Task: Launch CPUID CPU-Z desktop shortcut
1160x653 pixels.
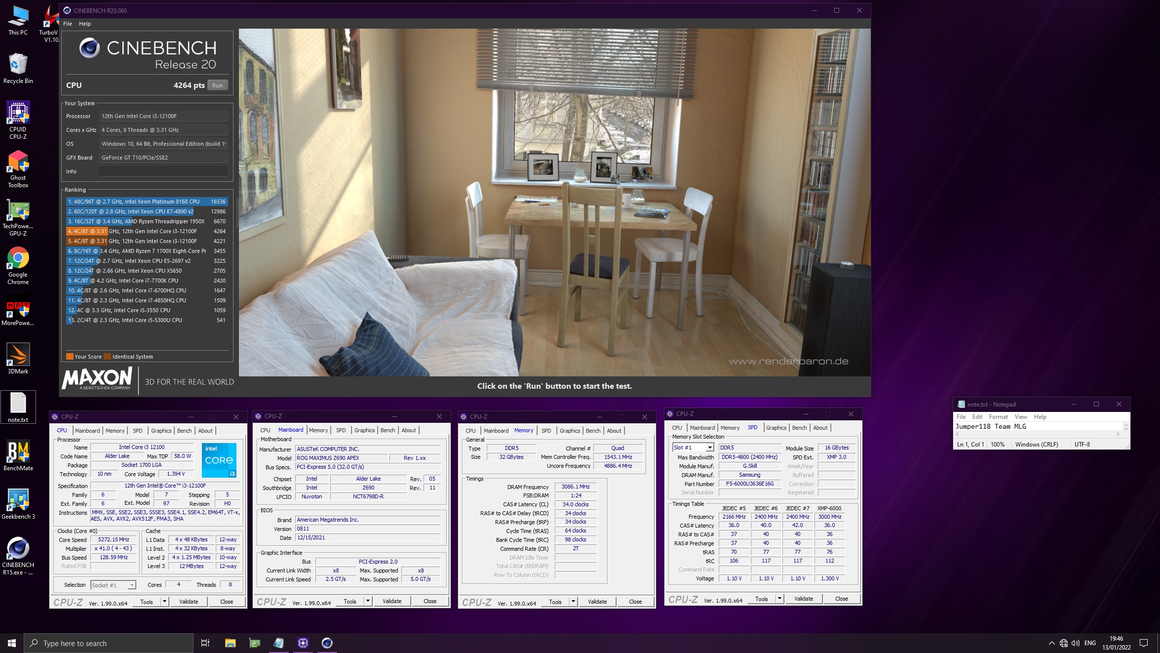Action: [18, 120]
